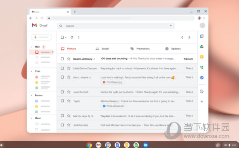Open the Google account avatar
The height and width of the screenshot is (148, 239).
202,25
